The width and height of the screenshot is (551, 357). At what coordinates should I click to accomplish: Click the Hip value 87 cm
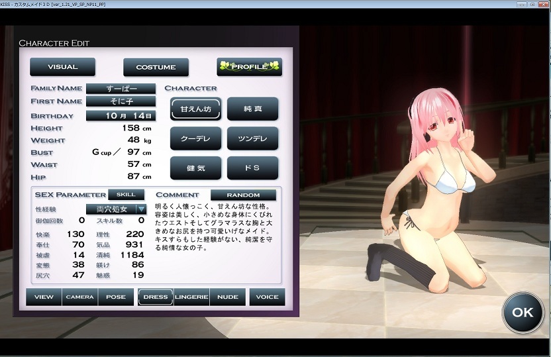[x=139, y=176]
